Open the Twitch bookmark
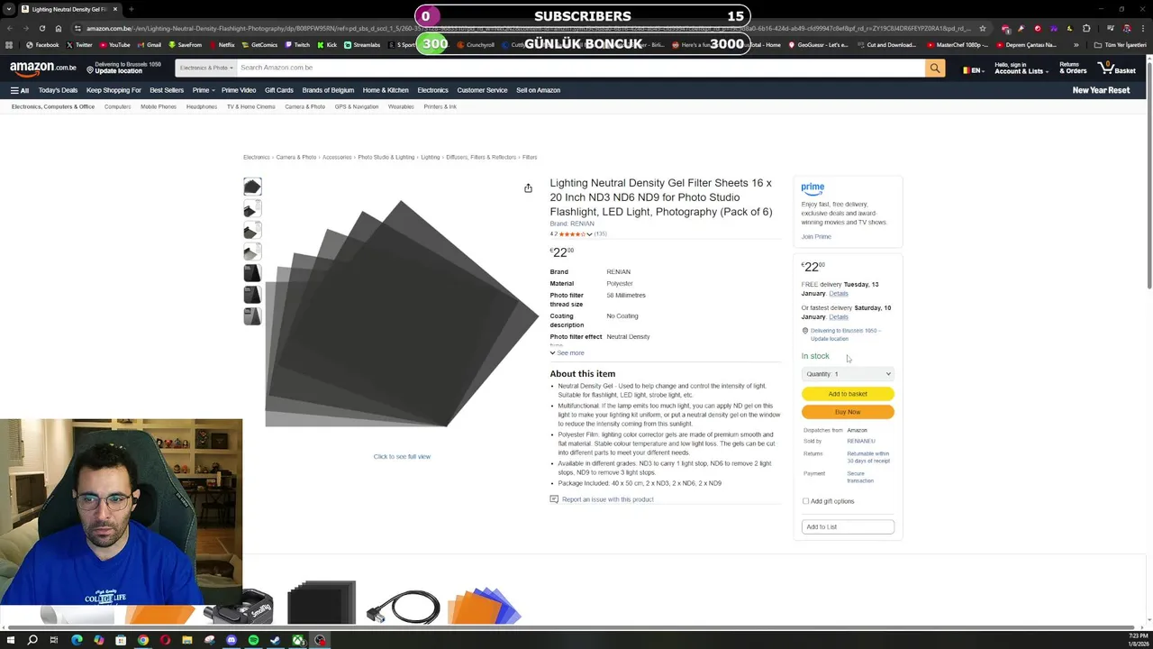This screenshot has height=649, width=1153. click(x=297, y=45)
